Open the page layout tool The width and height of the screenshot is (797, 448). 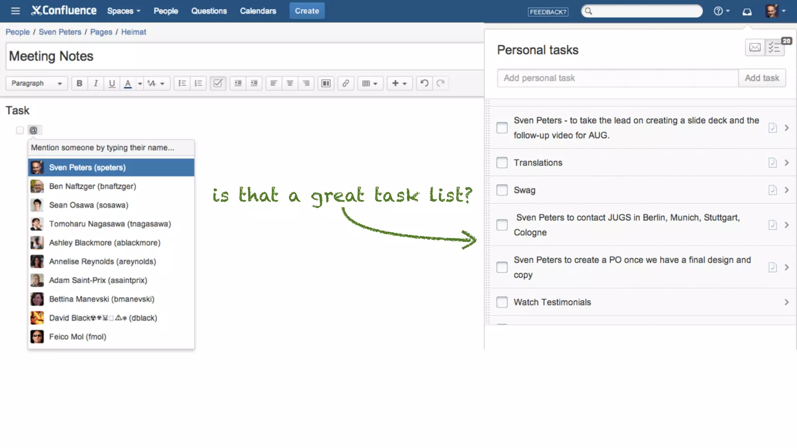pos(326,83)
